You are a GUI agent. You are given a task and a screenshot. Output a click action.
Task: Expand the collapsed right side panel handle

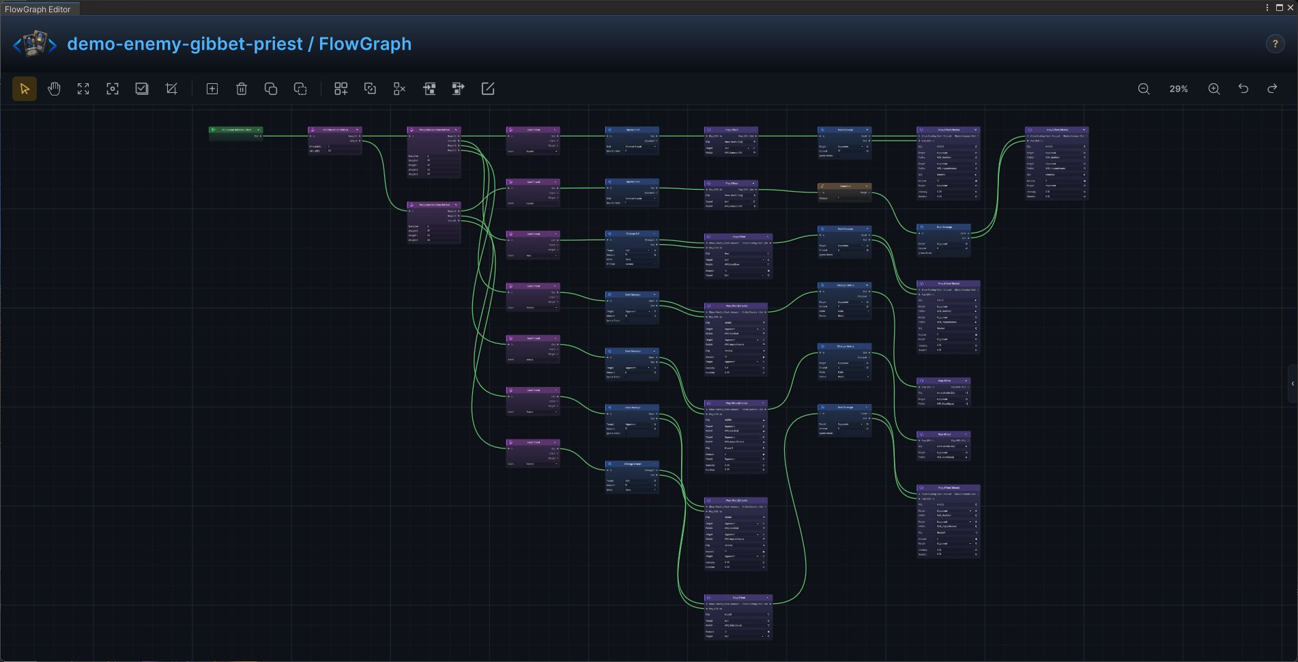pos(1293,384)
